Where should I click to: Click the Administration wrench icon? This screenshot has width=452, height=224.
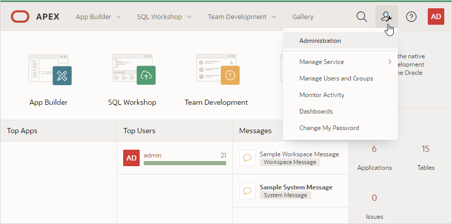click(x=386, y=17)
